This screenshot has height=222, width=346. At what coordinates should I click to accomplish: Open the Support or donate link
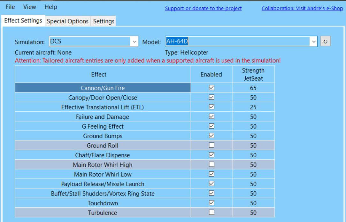203,9
